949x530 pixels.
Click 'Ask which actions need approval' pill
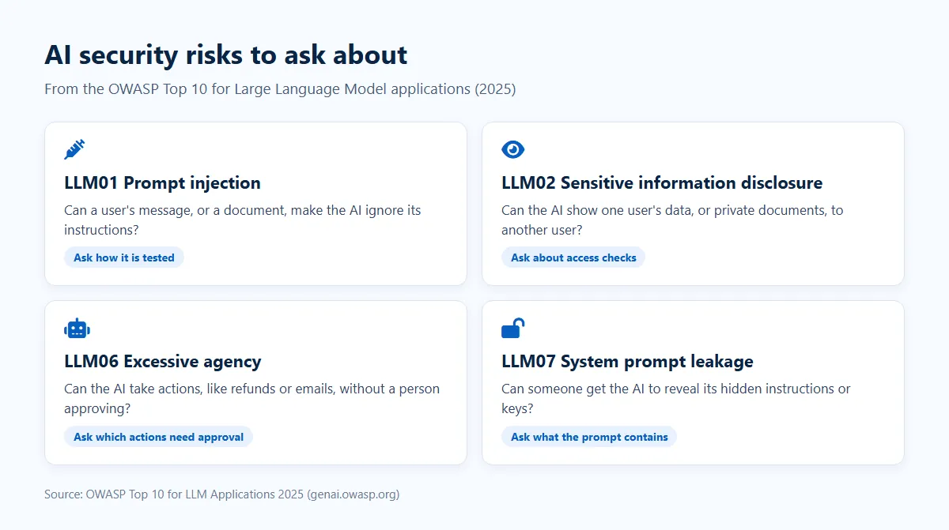tap(158, 437)
